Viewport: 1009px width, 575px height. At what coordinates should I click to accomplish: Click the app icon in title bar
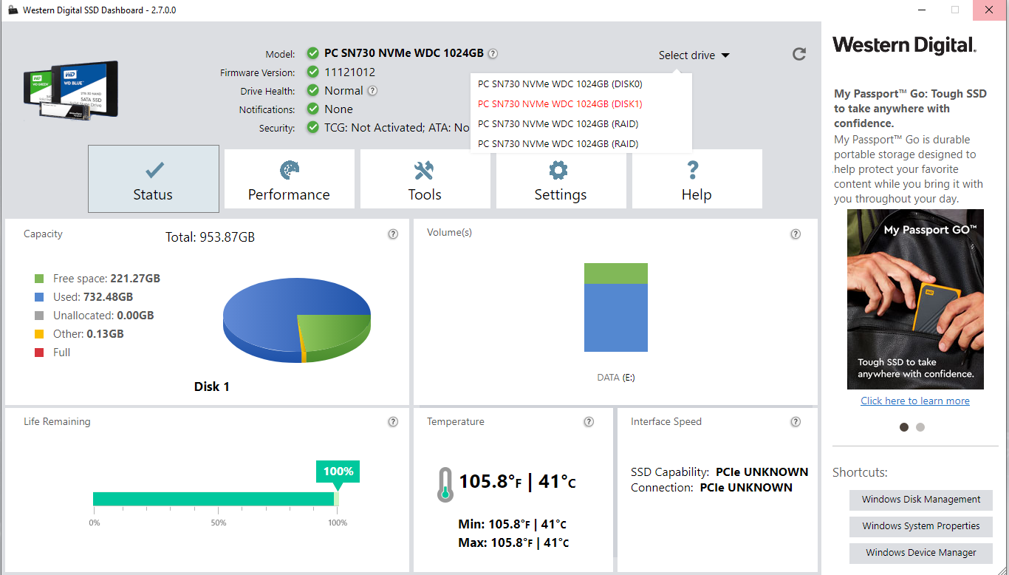12,10
